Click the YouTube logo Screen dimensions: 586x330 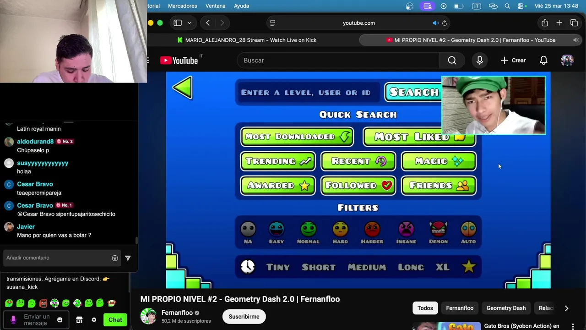[x=179, y=60]
